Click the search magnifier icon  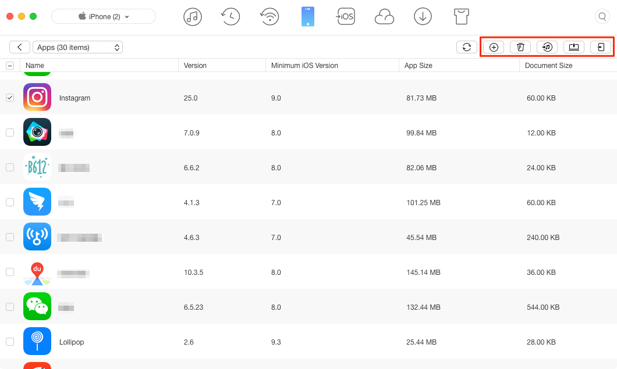pyautogui.click(x=602, y=16)
